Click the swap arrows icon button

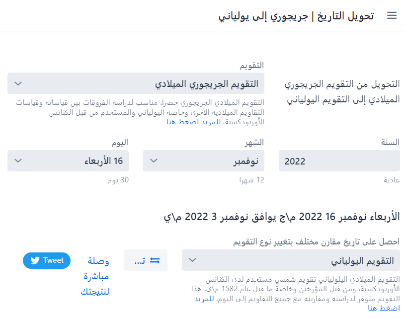click(x=155, y=260)
